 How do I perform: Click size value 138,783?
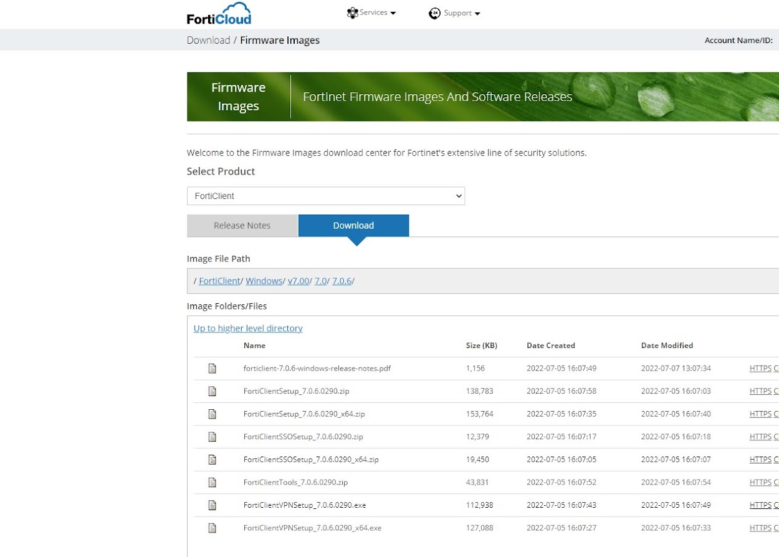(479, 391)
